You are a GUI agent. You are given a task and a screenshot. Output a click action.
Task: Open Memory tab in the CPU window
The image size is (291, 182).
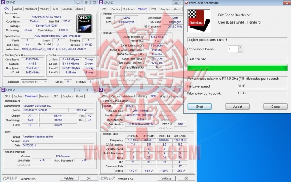45,9
